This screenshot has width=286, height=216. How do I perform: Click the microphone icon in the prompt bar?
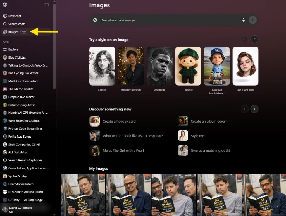tap(244, 20)
